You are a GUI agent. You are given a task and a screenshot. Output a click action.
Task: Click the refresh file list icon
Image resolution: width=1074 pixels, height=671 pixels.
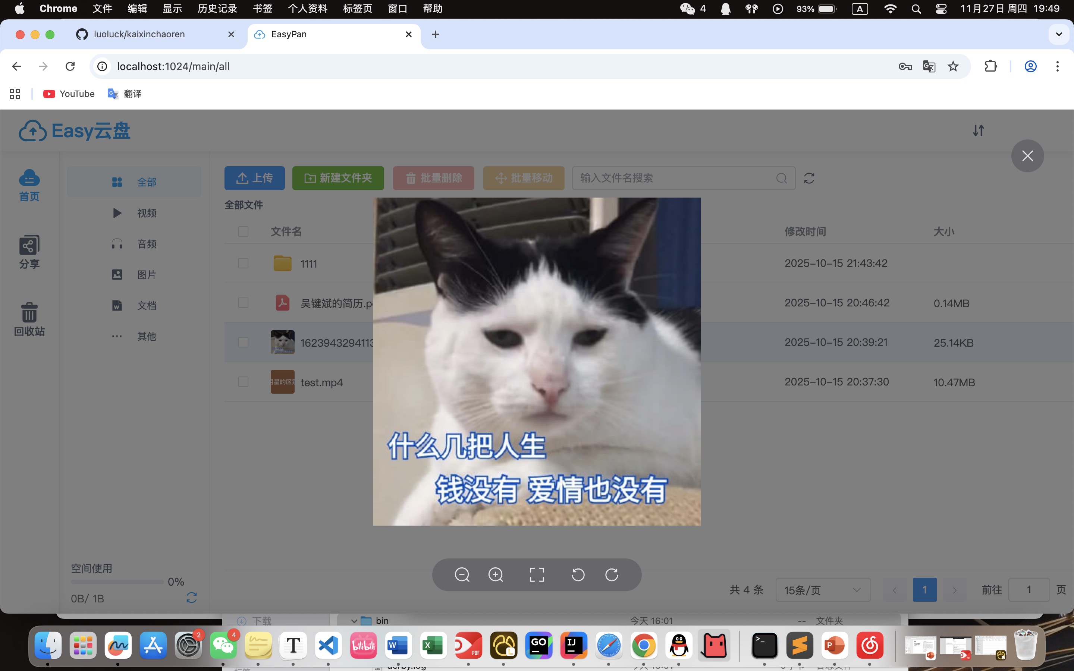click(809, 179)
